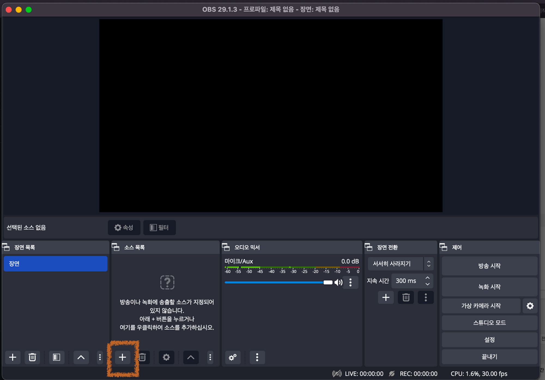Open source properties gear in sources toolbar
The image size is (545, 380).
(166, 357)
